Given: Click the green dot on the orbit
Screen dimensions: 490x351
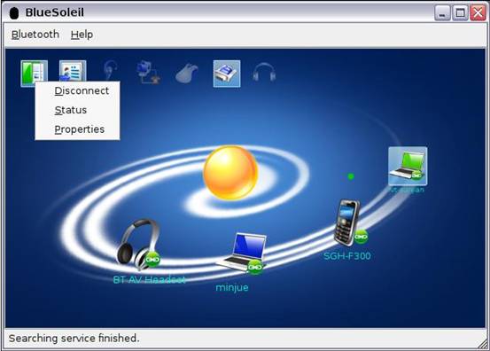Looking at the screenshot, I should pyautogui.click(x=351, y=176).
